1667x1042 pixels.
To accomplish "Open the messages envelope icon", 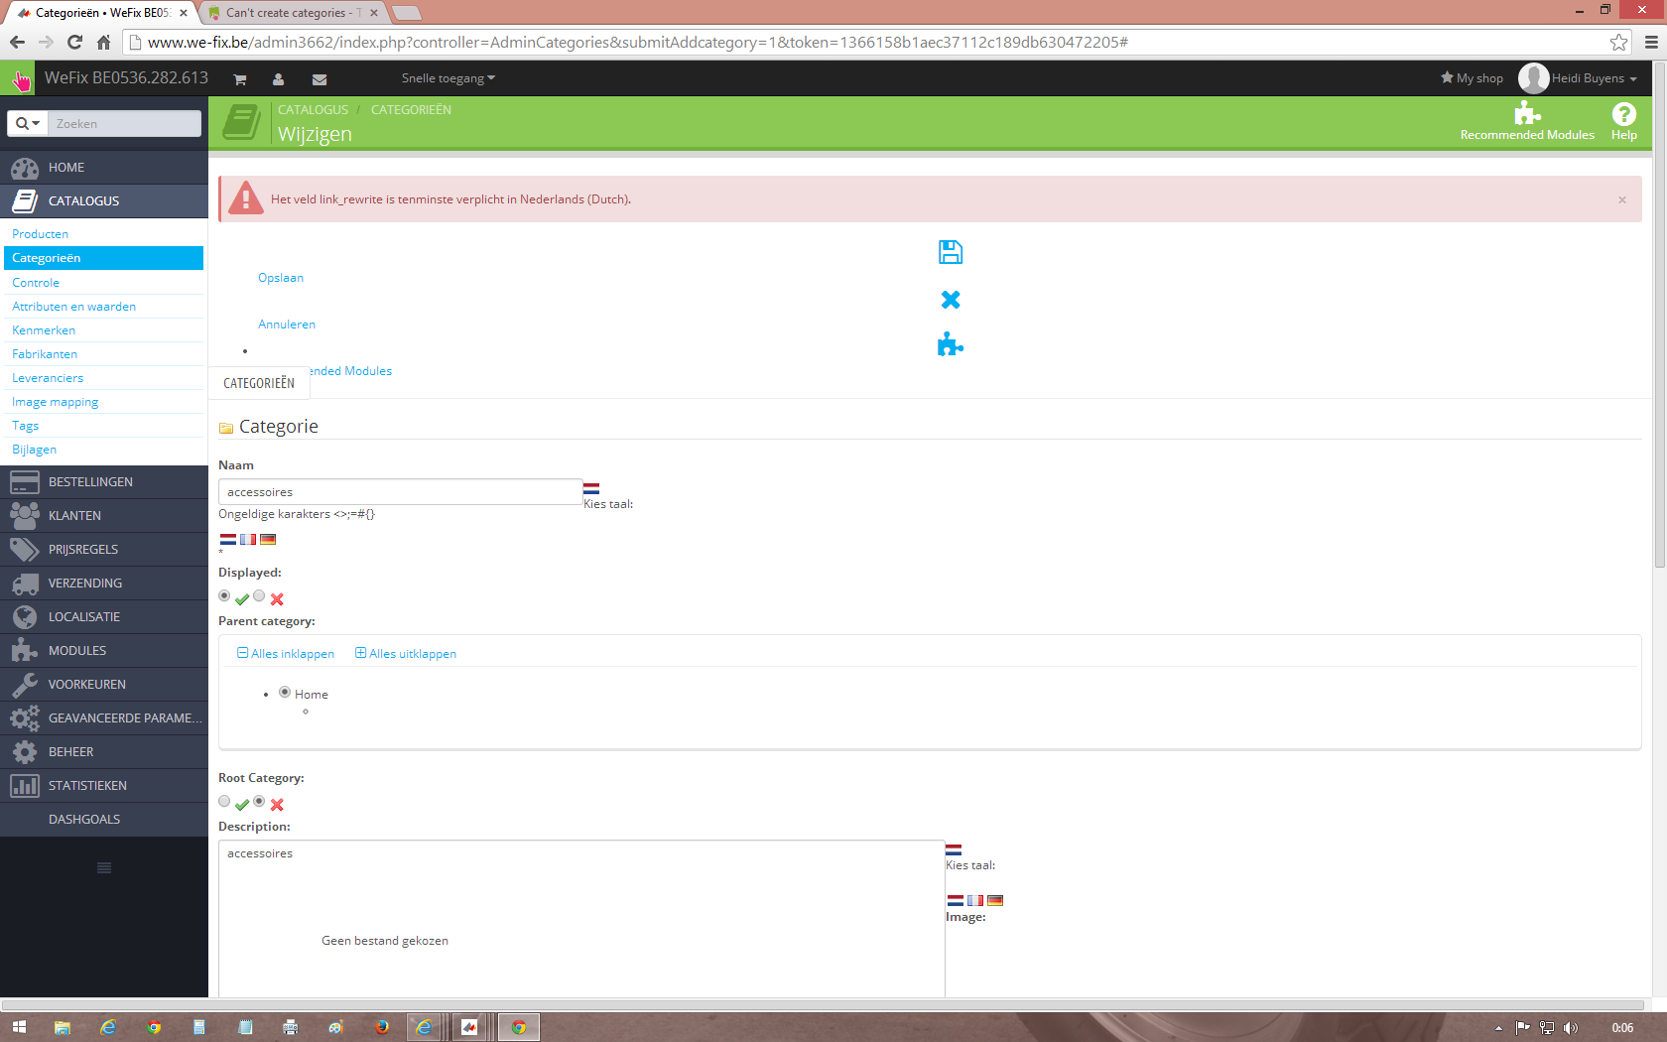I will pyautogui.click(x=319, y=79).
